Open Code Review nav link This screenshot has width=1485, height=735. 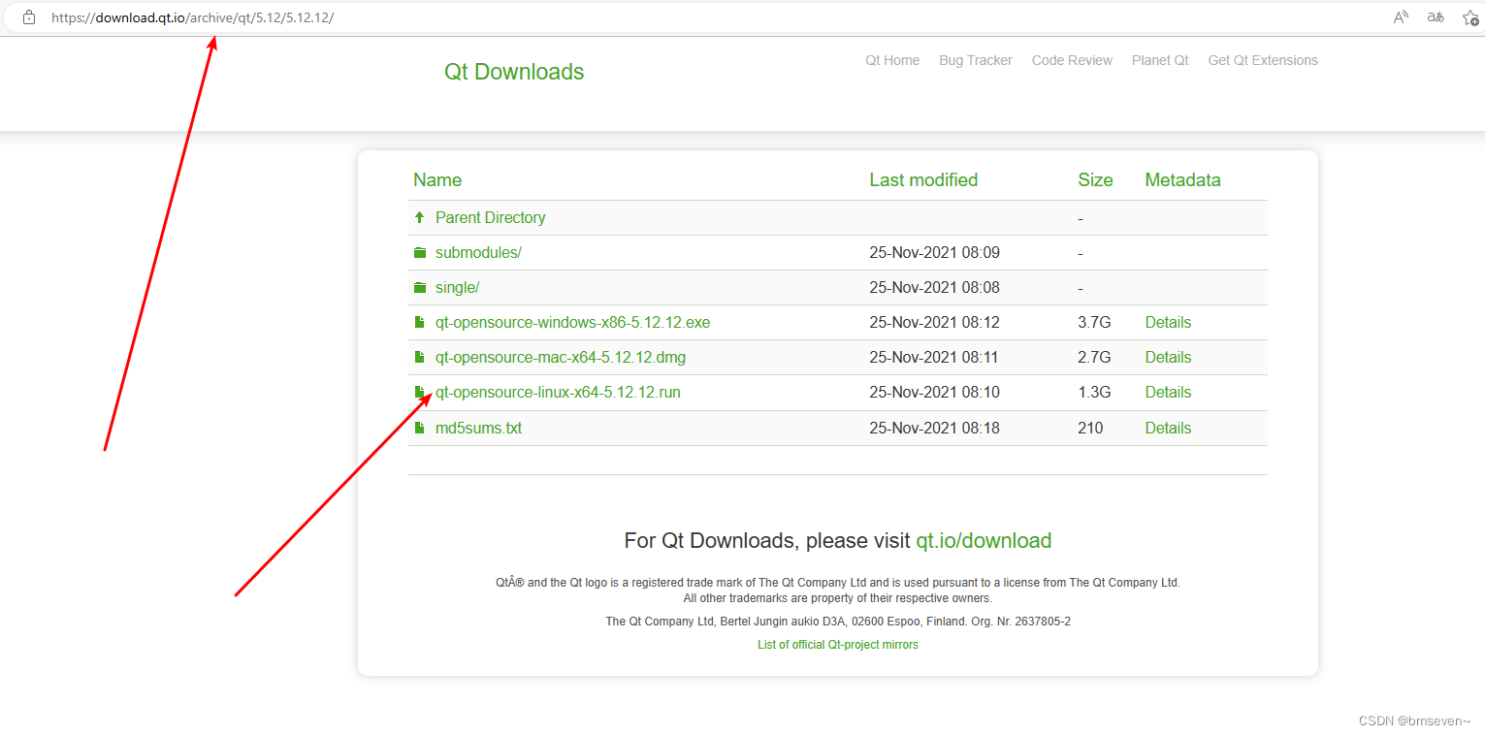point(1072,60)
